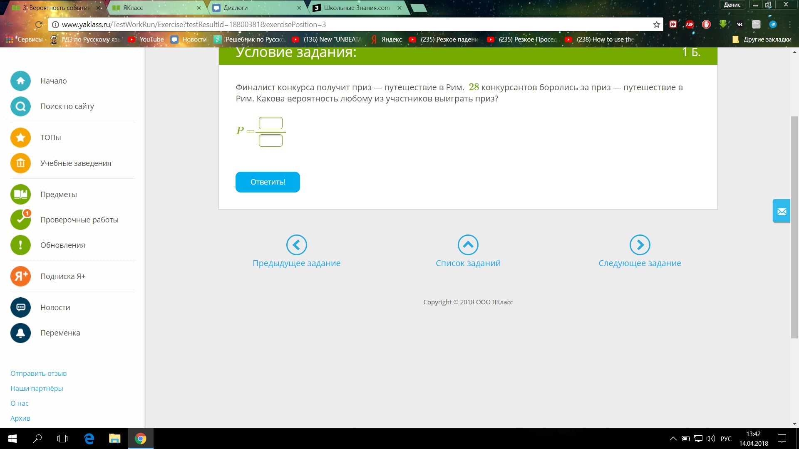Go to Предыдущее задание arrow
Viewport: 799px width, 449px height.
point(296,245)
